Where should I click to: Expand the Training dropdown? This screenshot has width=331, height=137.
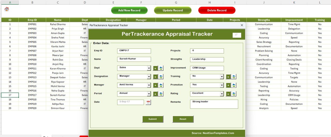pyautogui.click(x=222, y=77)
